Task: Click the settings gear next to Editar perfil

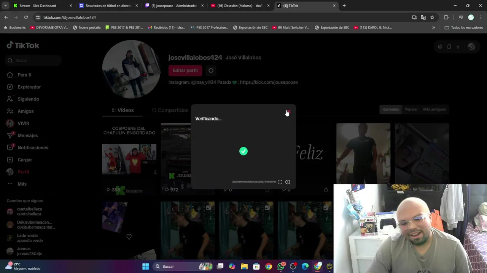Action: (211, 70)
